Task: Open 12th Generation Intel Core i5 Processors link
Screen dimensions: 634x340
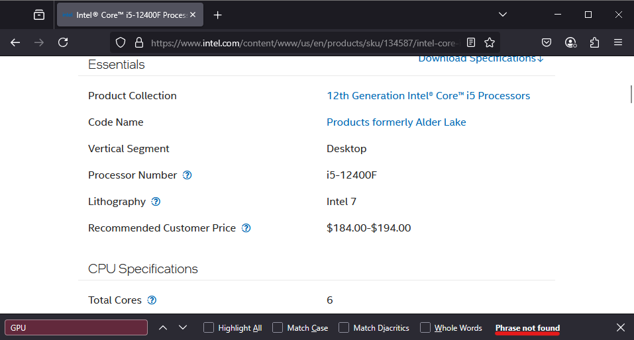Action: point(428,96)
